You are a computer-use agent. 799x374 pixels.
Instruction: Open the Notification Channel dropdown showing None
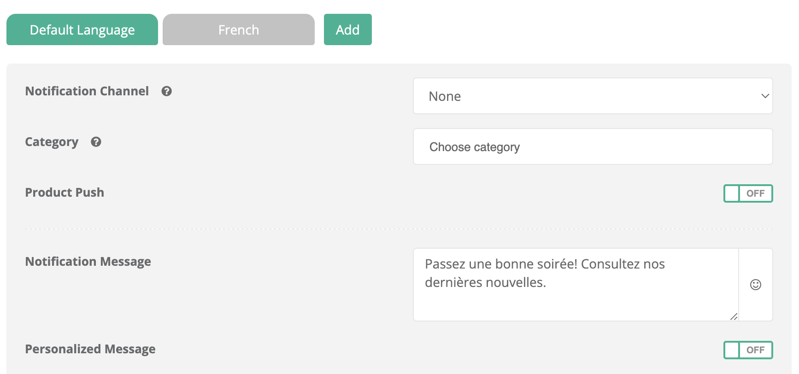pos(592,96)
